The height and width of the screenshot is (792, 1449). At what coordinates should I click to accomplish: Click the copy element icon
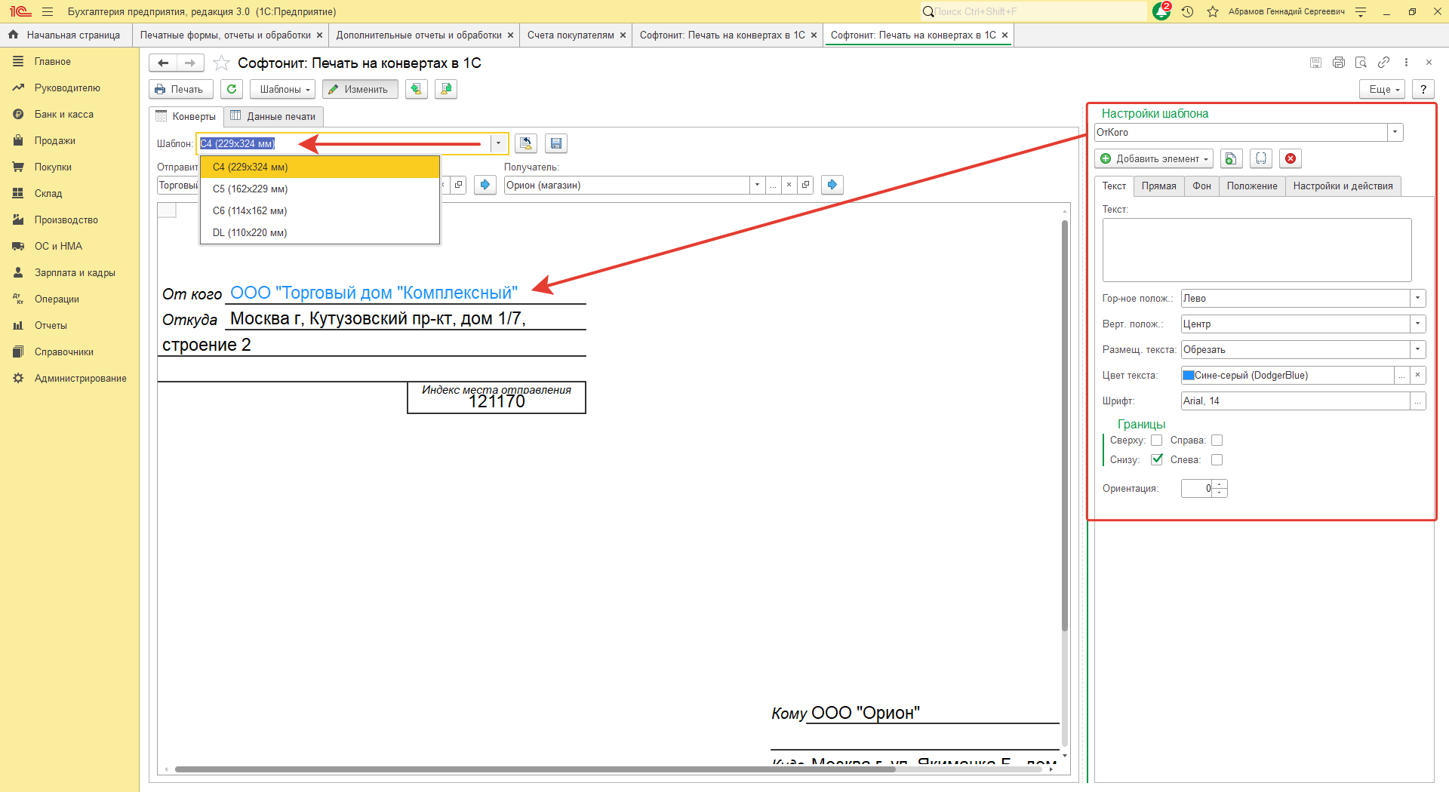(x=1230, y=158)
